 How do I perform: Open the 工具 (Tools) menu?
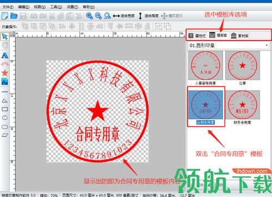(56, 7)
